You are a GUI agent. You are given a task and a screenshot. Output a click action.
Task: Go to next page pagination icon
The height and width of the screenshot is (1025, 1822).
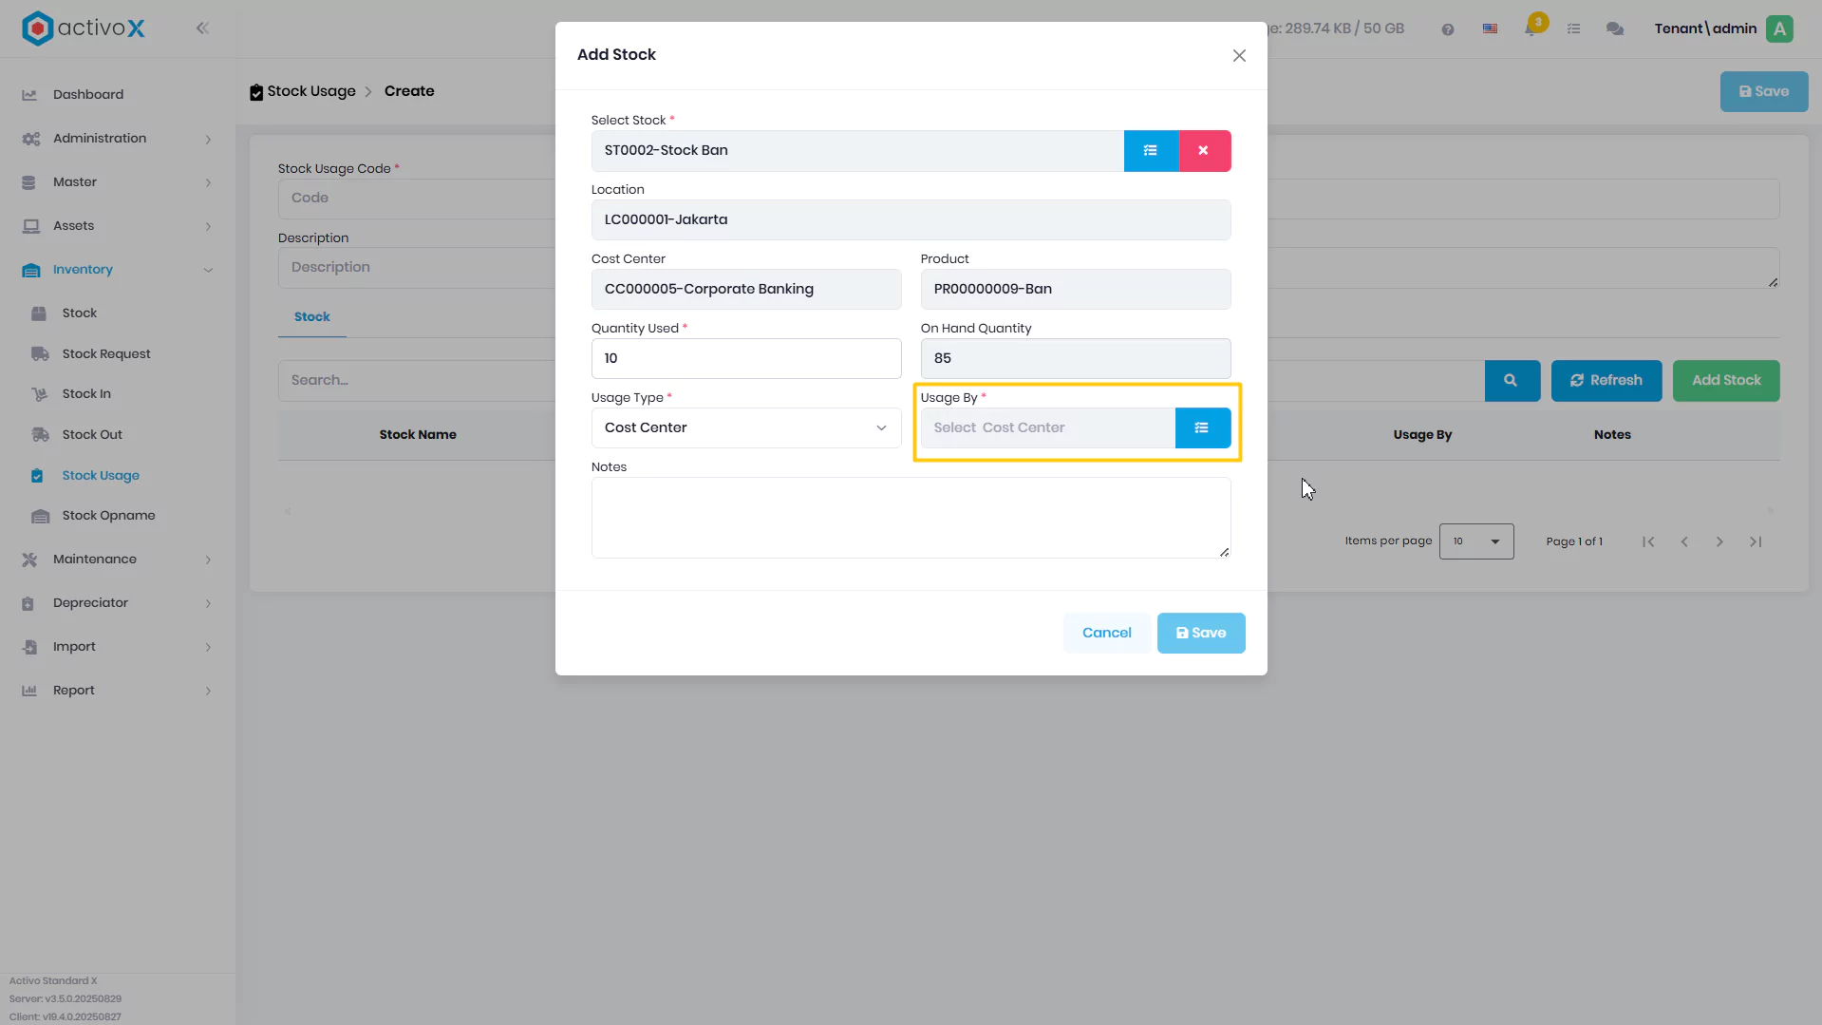1719,542
